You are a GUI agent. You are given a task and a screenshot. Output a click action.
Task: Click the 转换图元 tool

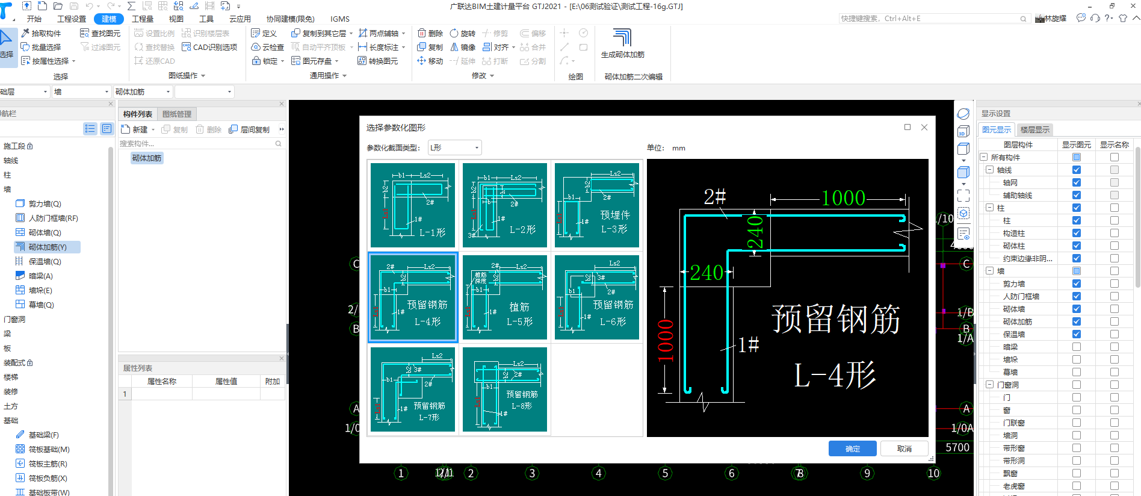coord(378,61)
